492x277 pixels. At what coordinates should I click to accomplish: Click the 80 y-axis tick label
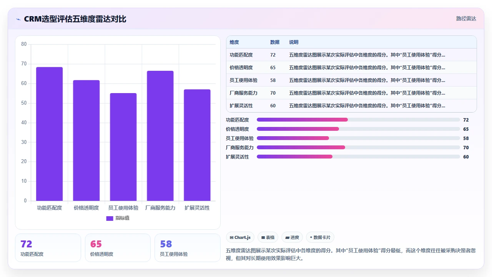pyautogui.click(x=24, y=44)
